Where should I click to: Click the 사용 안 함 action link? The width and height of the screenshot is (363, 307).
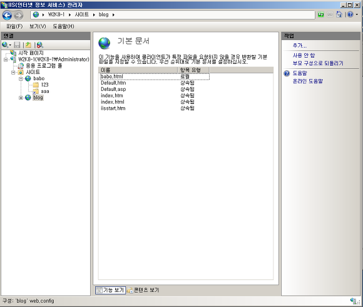click(304, 55)
